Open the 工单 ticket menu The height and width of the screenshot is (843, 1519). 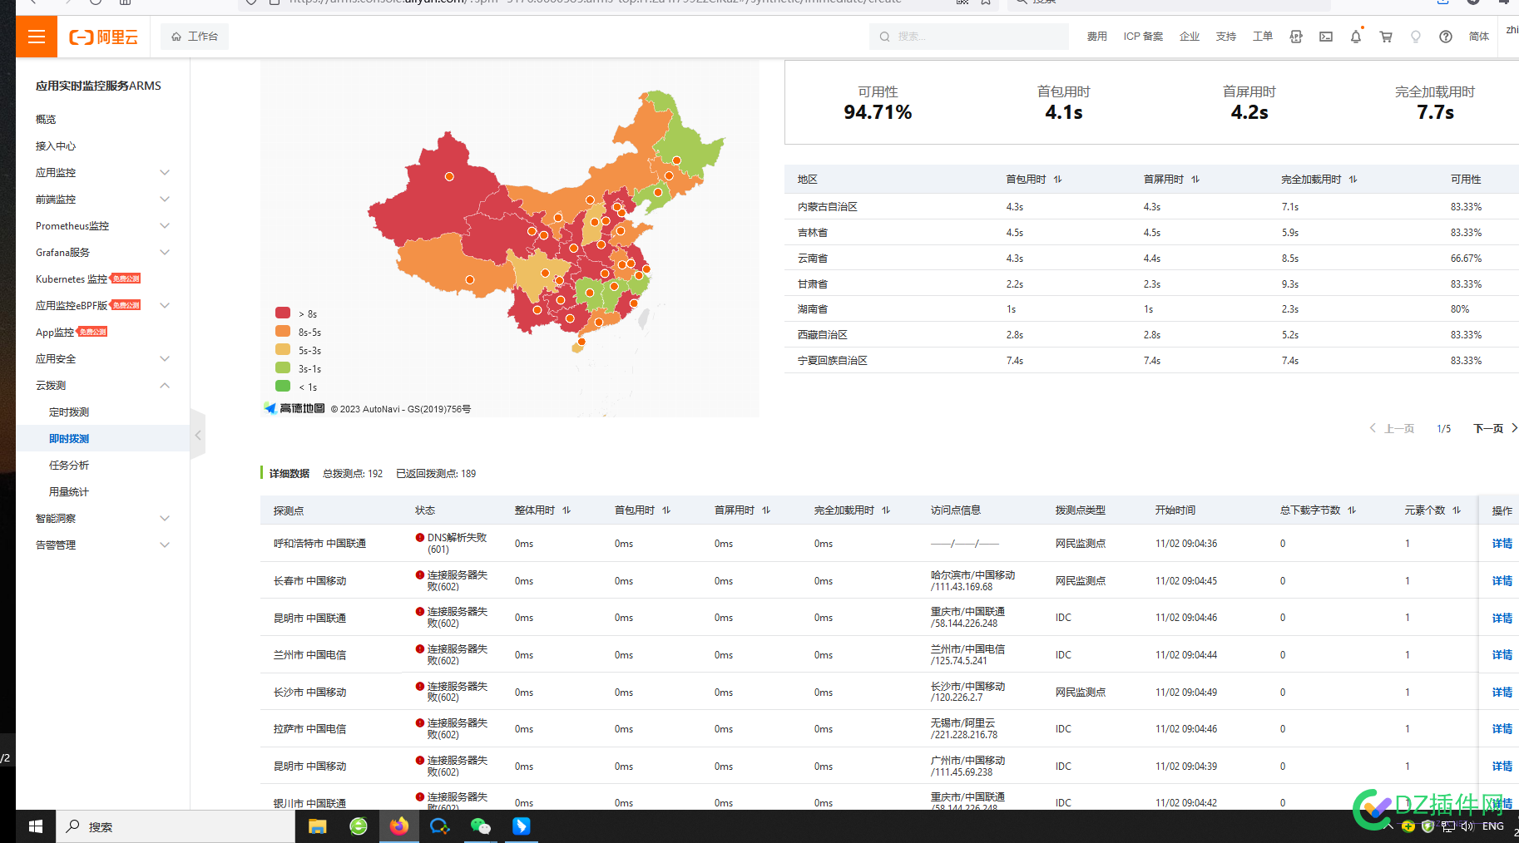tap(1263, 37)
